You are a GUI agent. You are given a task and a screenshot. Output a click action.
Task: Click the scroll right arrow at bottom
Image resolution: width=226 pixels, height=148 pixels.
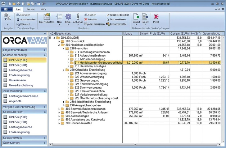coord(219,145)
